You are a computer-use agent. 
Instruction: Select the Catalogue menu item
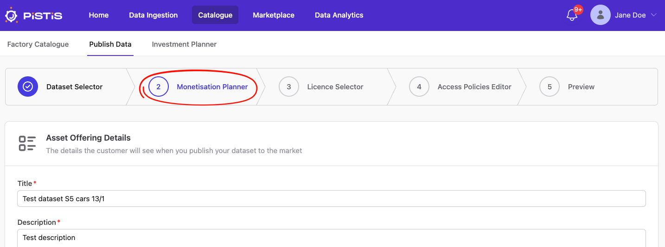click(x=215, y=15)
